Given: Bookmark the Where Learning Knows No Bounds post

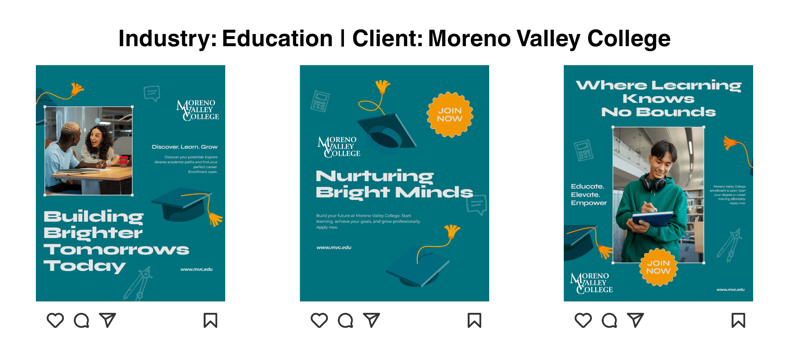Looking at the screenshot, I should [738, 320].
